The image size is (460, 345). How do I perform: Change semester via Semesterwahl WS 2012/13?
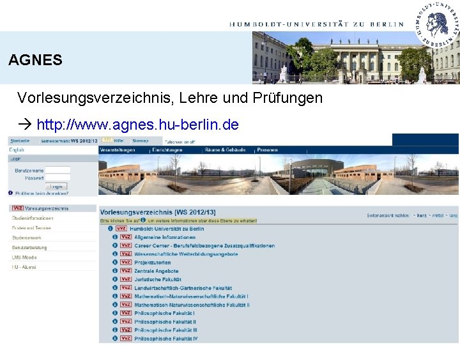69,141
